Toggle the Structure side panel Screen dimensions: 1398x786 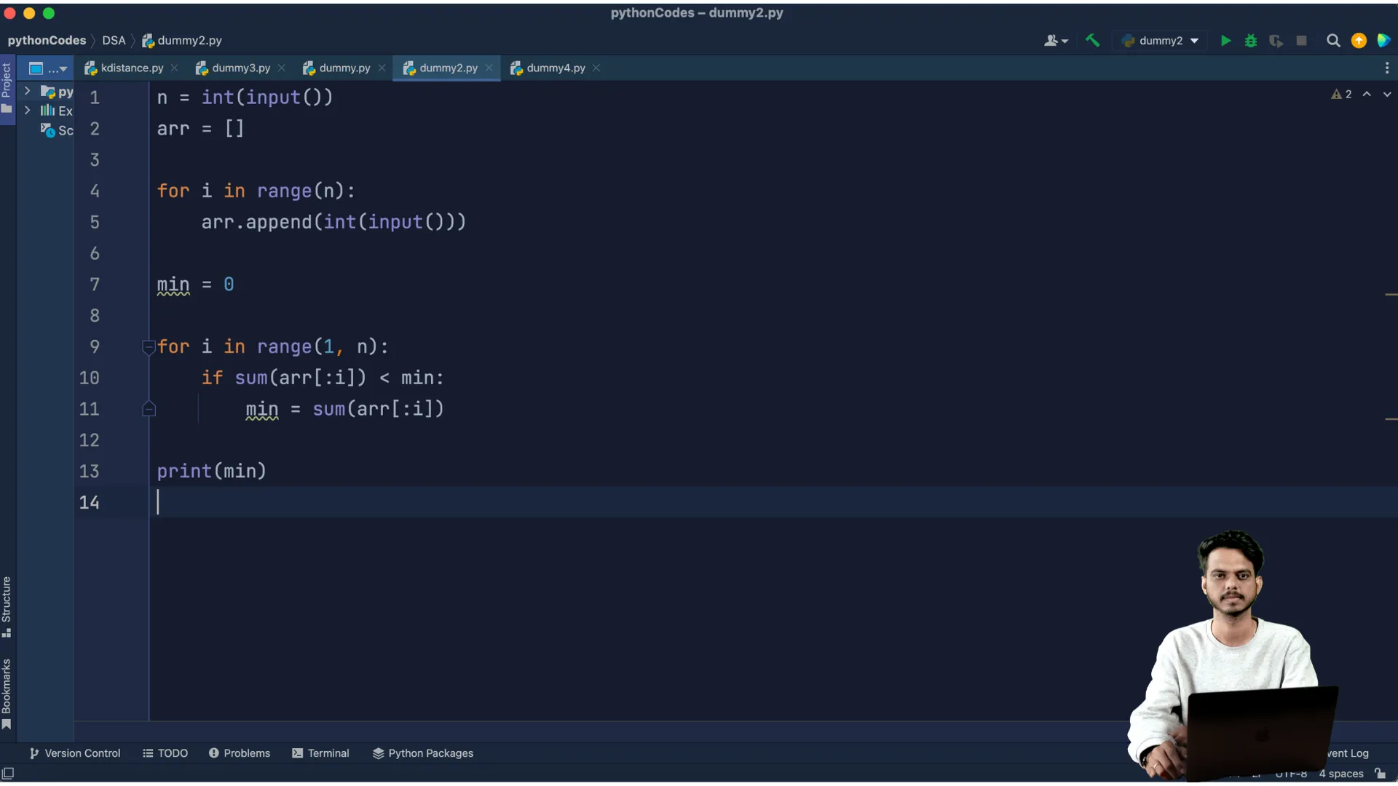[x=7, y=606]
